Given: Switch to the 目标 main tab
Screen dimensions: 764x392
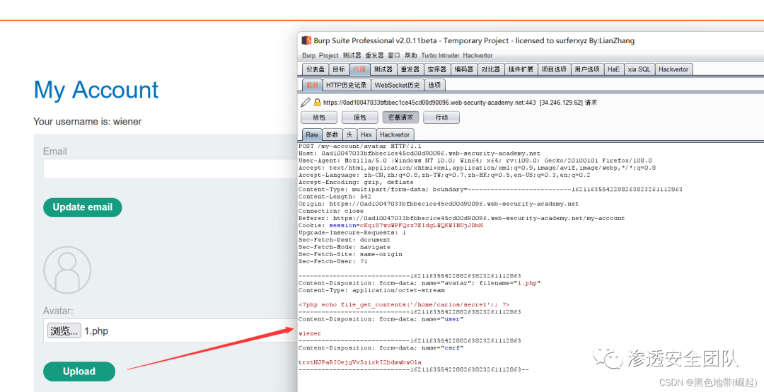Looking at the screenshot, I should coord(339,69).
